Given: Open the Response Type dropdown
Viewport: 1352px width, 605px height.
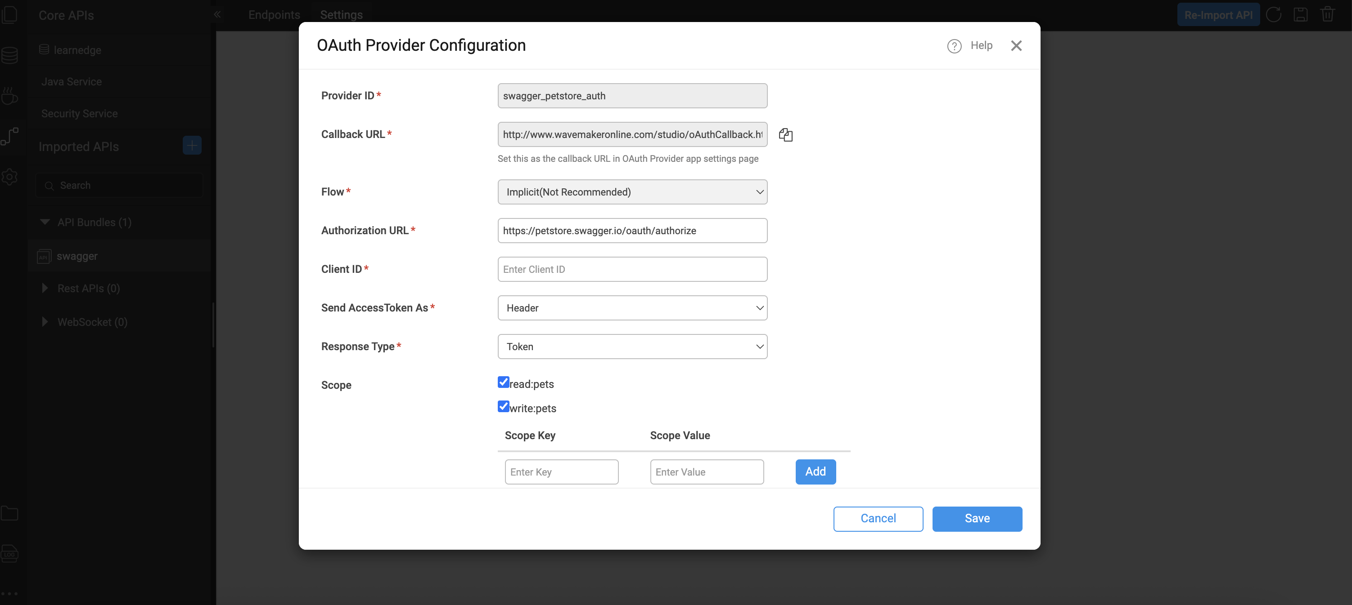Looking at the screenshot, I should click(x=632, y=347).
